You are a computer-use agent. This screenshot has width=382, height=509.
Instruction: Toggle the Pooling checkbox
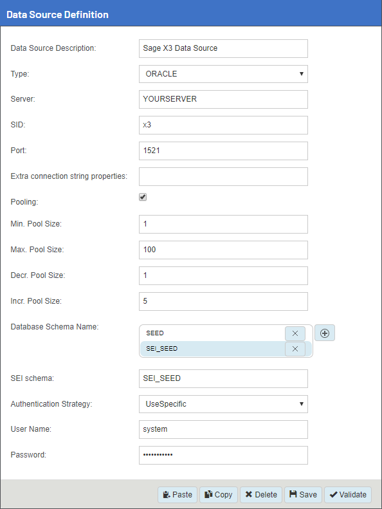pos(143,197)
